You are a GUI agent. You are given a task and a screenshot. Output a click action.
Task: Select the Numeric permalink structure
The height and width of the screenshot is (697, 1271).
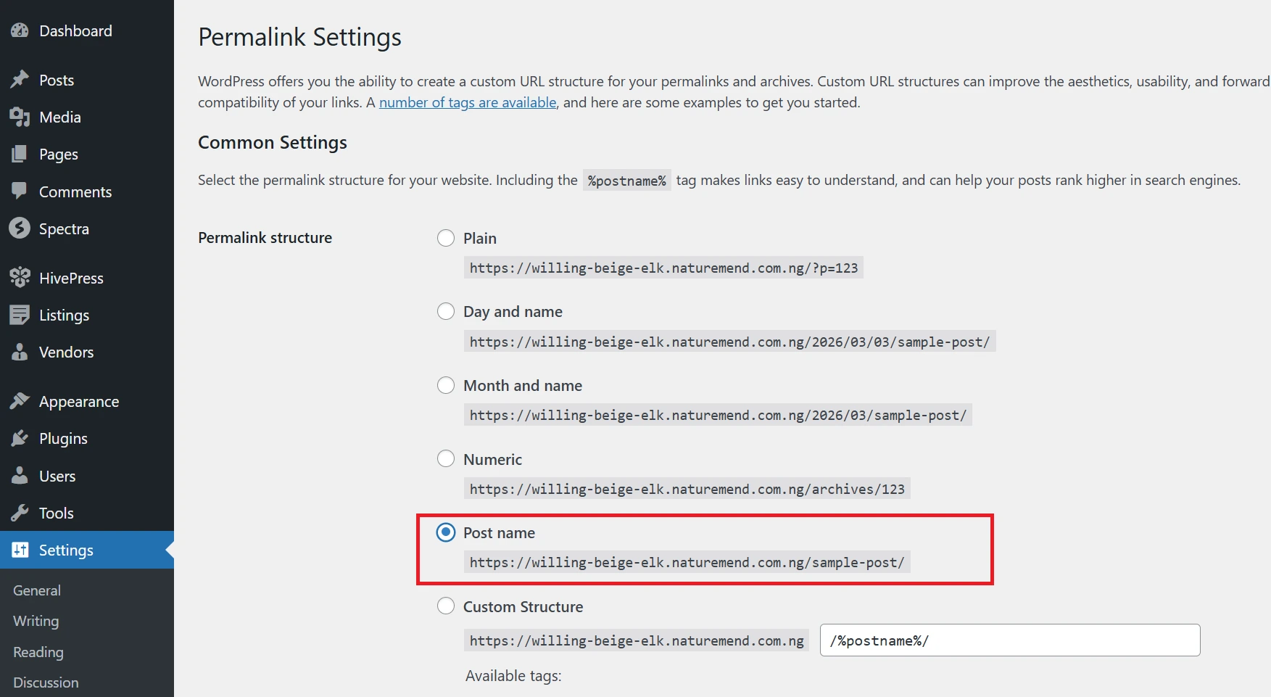click(x=446, y=459)
